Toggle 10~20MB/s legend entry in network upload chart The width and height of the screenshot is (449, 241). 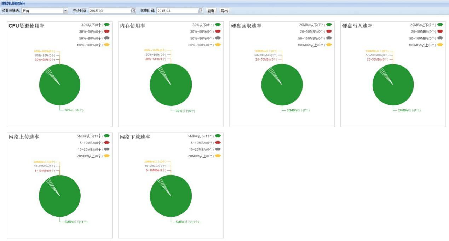(x=90, y=149)
